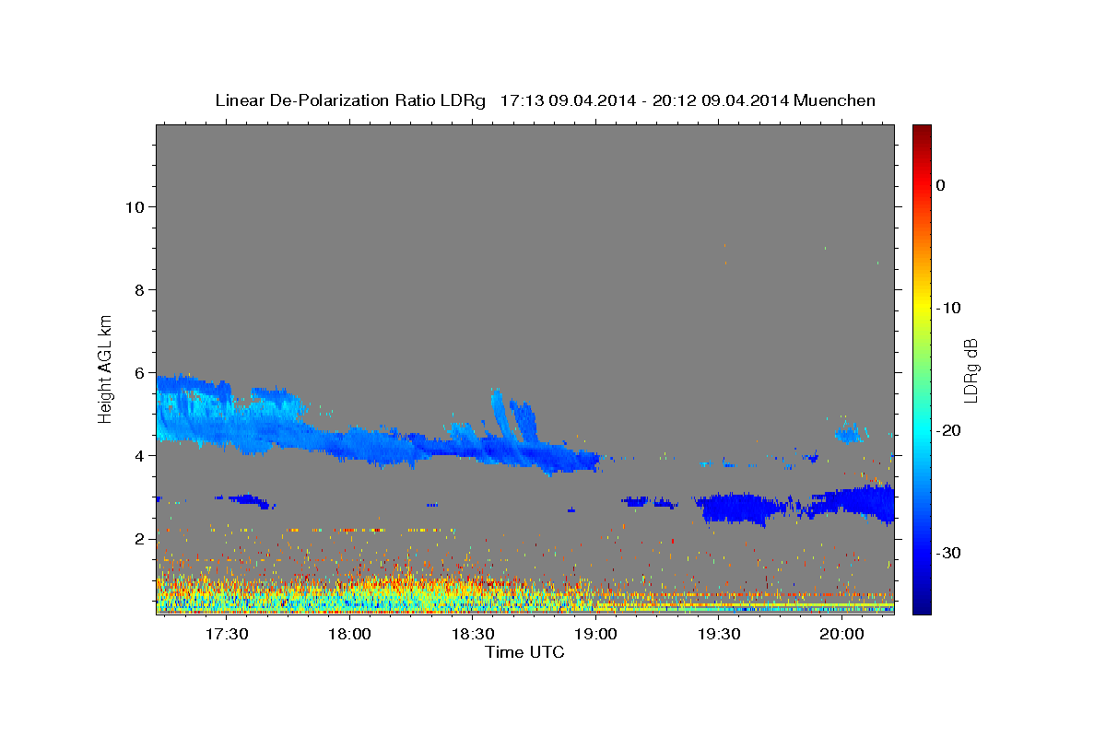
Task: Click the 'LDRg dB' colorbar label
Action: 970,369
